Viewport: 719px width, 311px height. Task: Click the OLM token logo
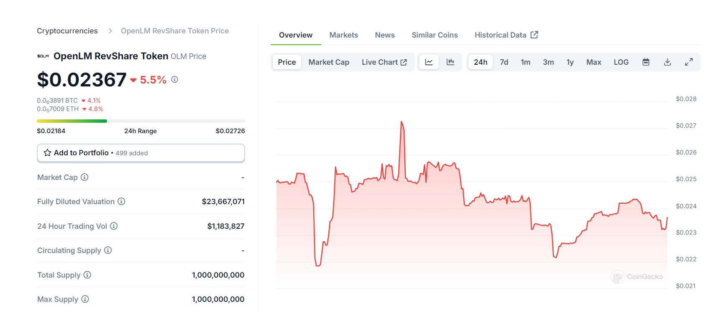43,56
